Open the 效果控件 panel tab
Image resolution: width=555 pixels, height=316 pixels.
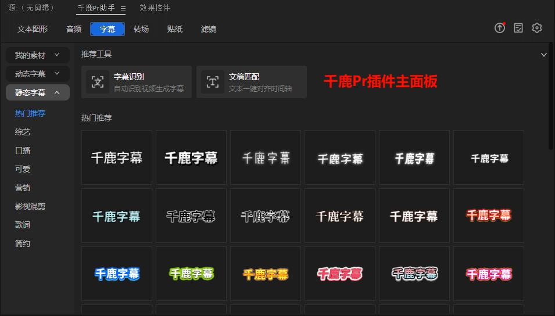pos(155,8)
